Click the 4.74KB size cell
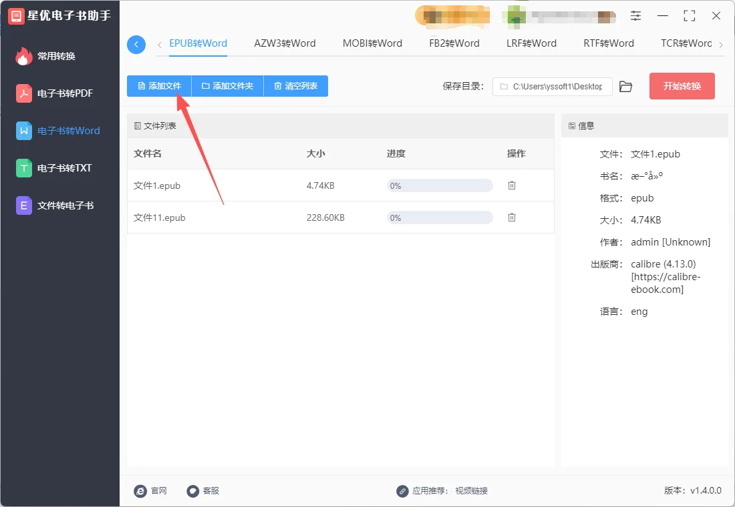735x507 pixels. coord(321,186)
